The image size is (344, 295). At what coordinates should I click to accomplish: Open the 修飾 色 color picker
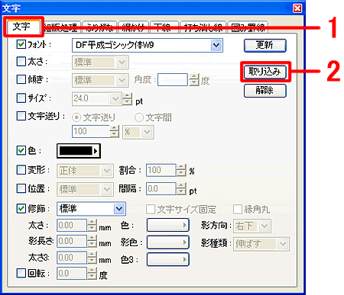point(168,225)
